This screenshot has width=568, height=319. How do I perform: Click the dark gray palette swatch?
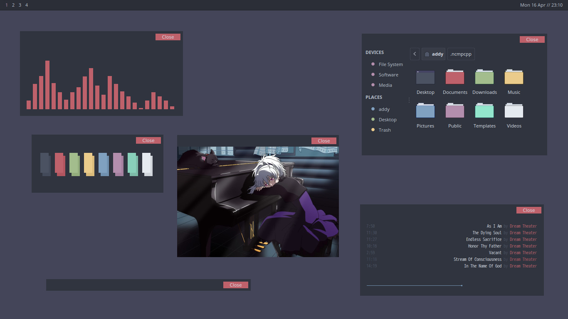pos(45,164)
